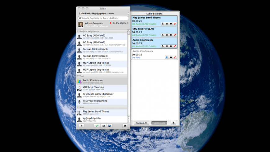This screenshot has width=270, height=152.
Task: Select Pacman Blinky contact with port 53410
Action: (x=102, y=51)
